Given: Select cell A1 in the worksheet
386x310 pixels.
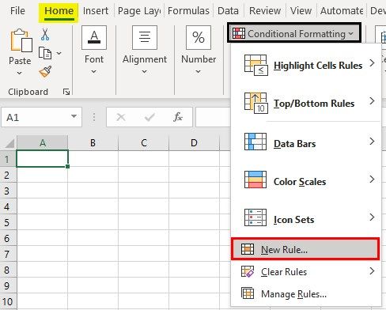Looking at the screenshot, I should pos(42,158).
